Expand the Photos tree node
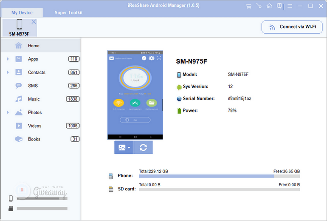The image size is (327, 221). point(8,112)
